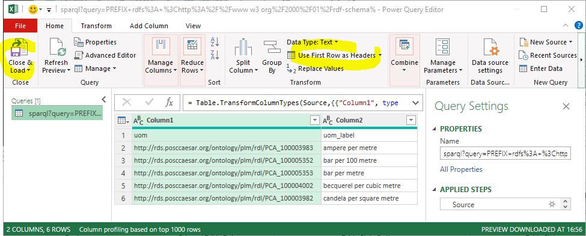Expand Use First Row as Headers arrow
The image size is (586, 236).
click(x=380, y=55)
